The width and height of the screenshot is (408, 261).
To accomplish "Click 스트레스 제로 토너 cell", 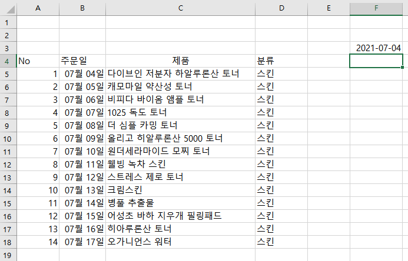I will click(180, 178).
